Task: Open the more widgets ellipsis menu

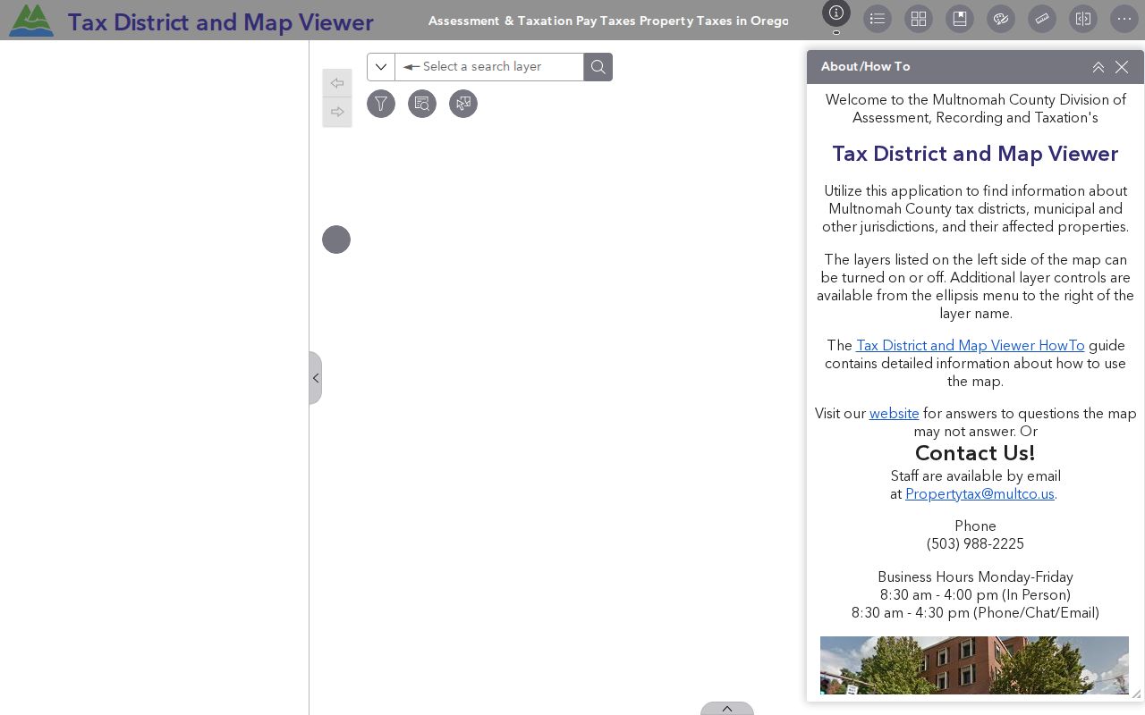Action: 1124,19
